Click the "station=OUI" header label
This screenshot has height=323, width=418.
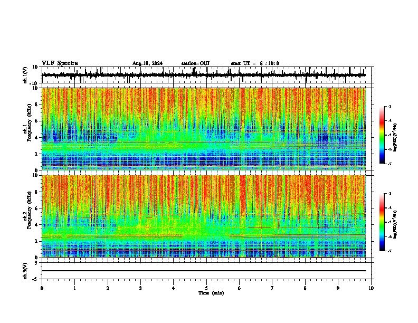click(195, 63)
